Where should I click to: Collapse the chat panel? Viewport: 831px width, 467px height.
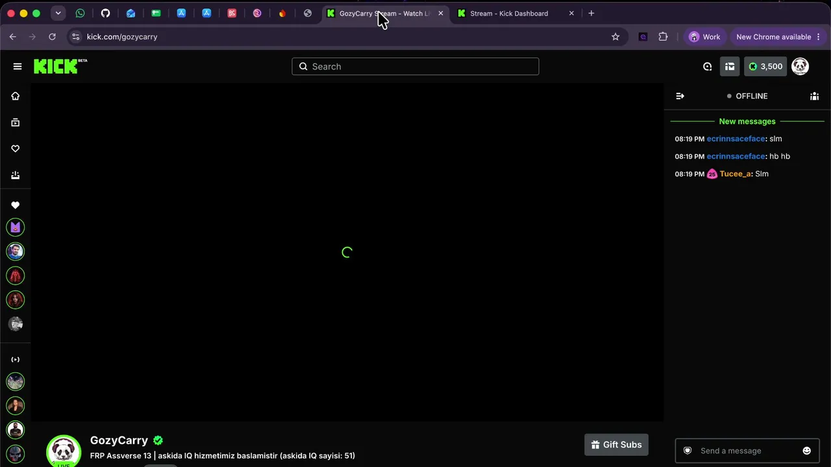(x=680, y=96)
